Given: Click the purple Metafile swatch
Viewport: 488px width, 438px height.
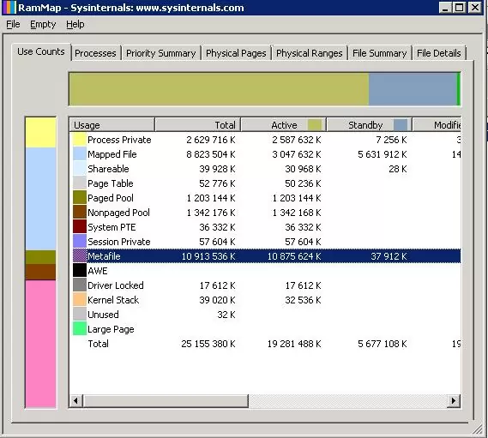Looking at the screenshot, I should coord(80,256).
